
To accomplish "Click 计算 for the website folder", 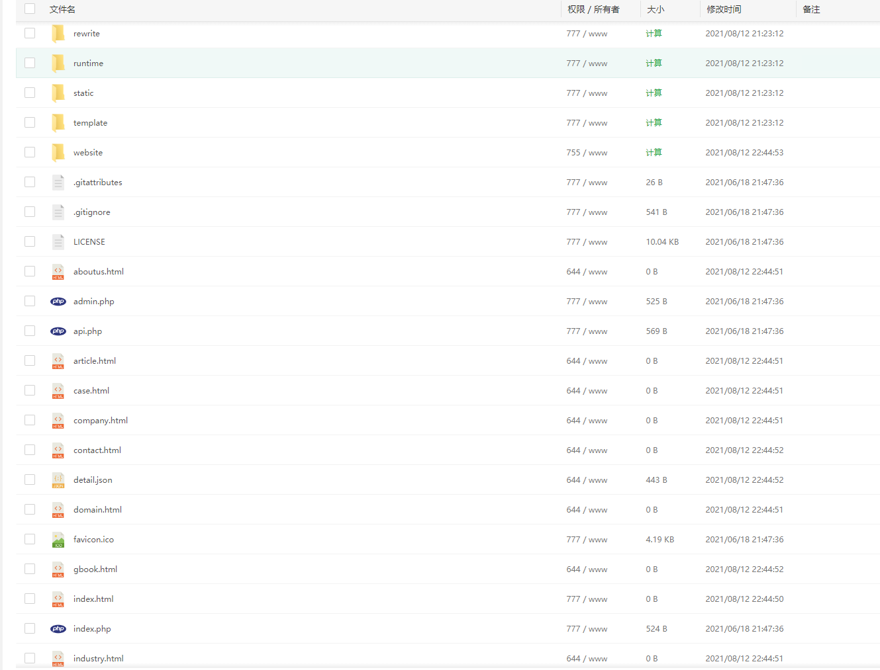I will pyautogui.click(x=654, y=152).
